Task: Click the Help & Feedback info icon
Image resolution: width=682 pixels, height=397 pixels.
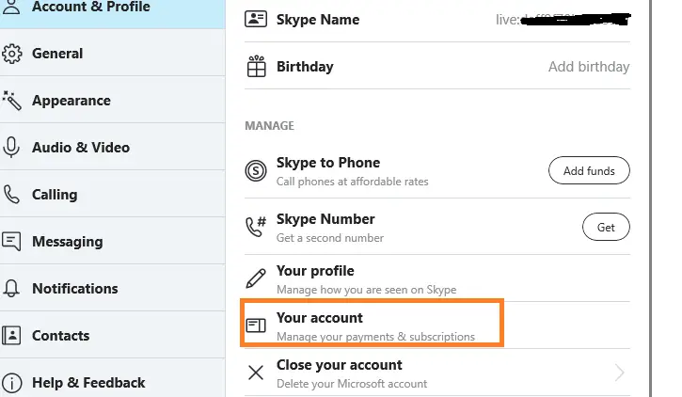Action: click(x=11, y=383)
